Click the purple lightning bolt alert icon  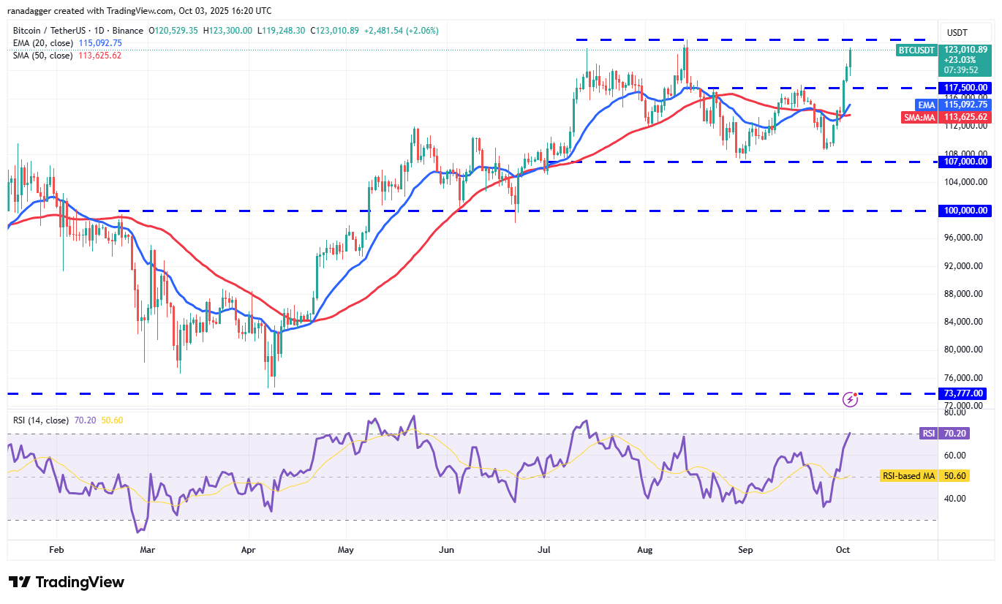click(x=850, y=399)
